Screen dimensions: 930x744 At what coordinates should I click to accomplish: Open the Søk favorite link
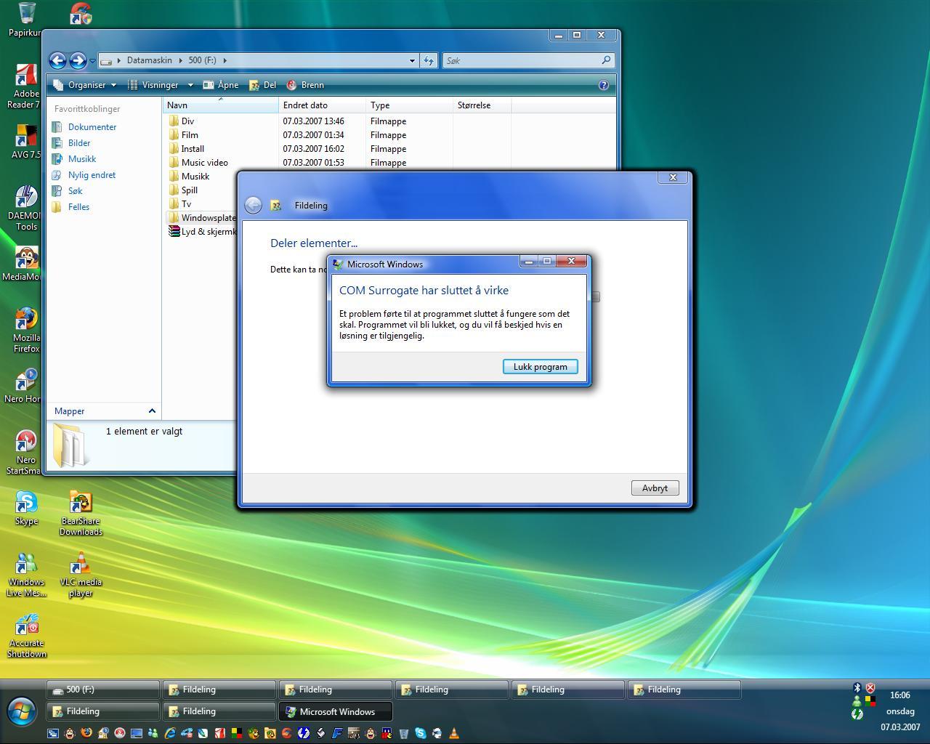tap(75, 191)
